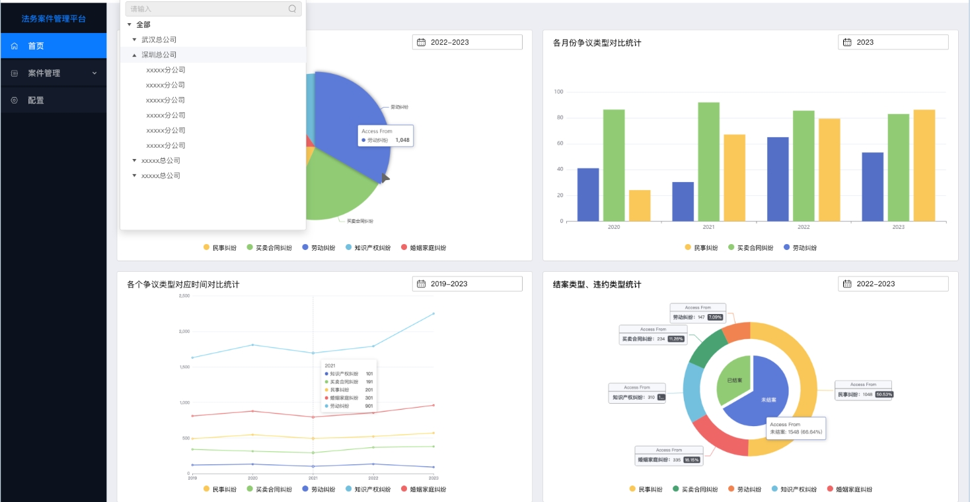The width and height of the screenshot is (970, 502).
Task: Focus the 请输入 search input field
Action: 213,9
